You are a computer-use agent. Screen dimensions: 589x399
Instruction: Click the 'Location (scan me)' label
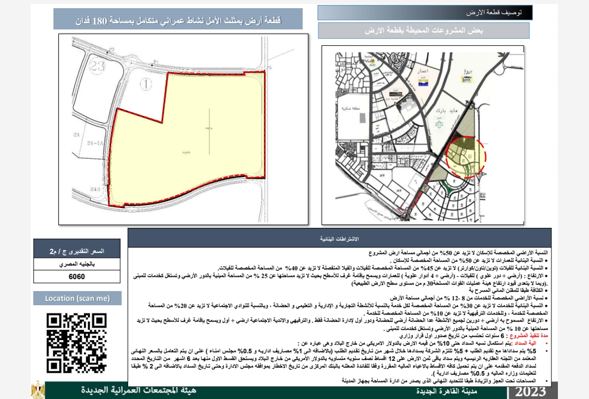[76, 298]
